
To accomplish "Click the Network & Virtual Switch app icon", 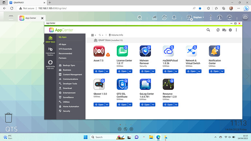I will pos(191,51).
